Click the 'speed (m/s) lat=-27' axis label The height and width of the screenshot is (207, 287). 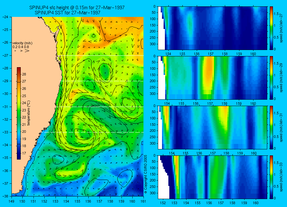pos(282,28)
